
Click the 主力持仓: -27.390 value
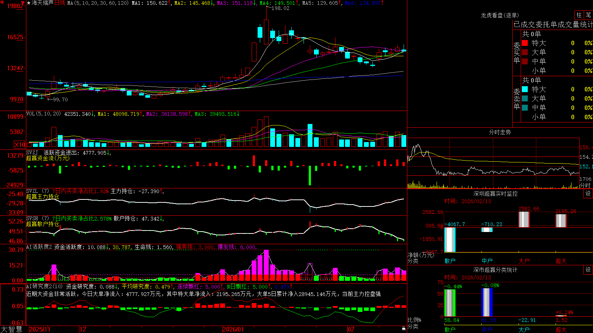135,191
